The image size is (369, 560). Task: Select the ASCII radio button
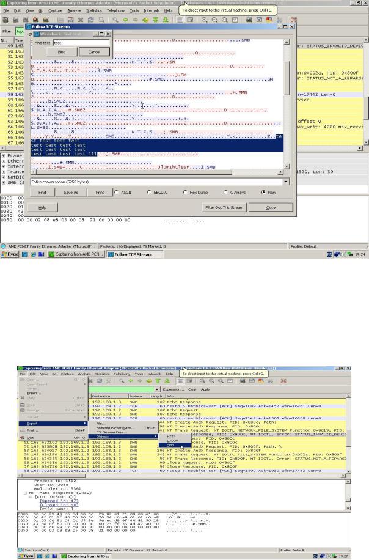[117, 192]
